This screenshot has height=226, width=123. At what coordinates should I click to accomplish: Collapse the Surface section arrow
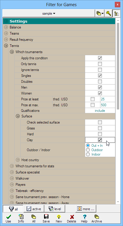tap(18, 116)
